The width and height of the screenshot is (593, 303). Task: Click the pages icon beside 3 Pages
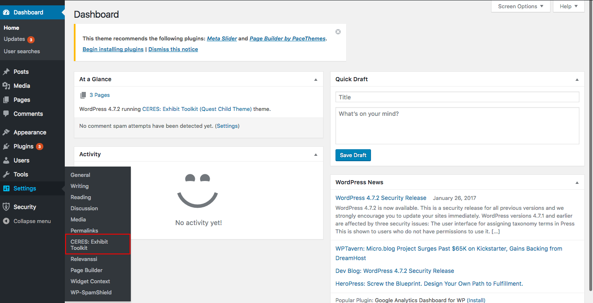click(x=83, y=95)
